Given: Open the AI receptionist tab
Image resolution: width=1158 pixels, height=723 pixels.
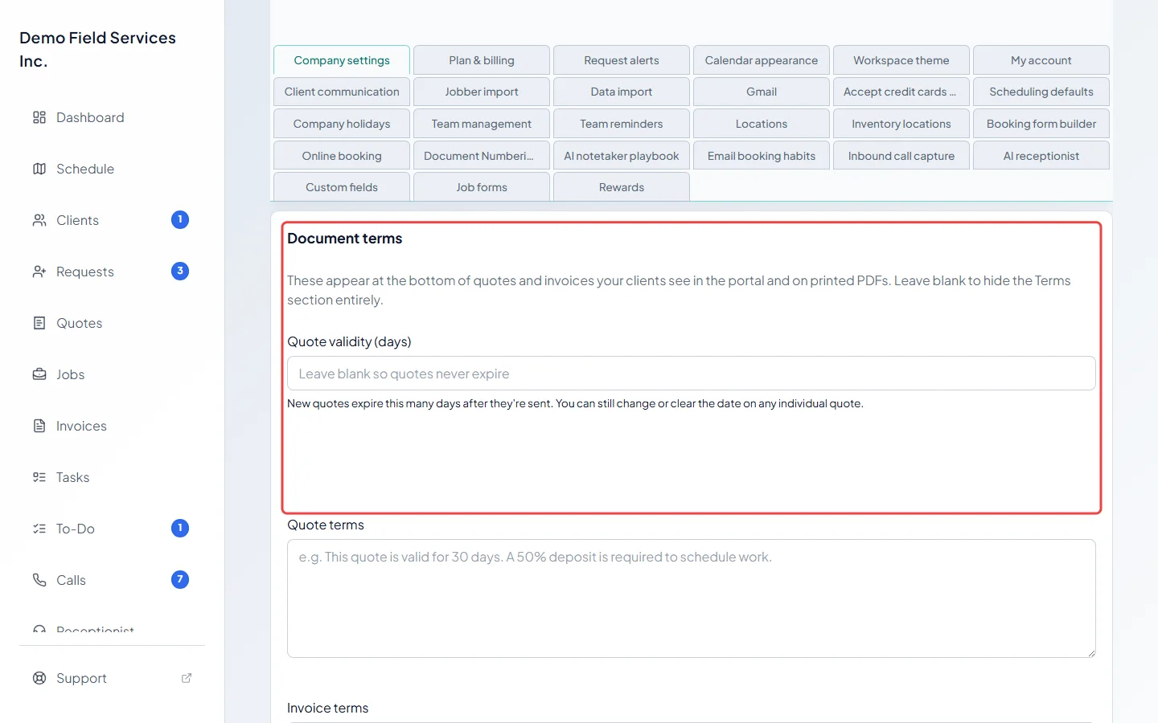Looking at the screenshot, I should tap(1041, 156).
